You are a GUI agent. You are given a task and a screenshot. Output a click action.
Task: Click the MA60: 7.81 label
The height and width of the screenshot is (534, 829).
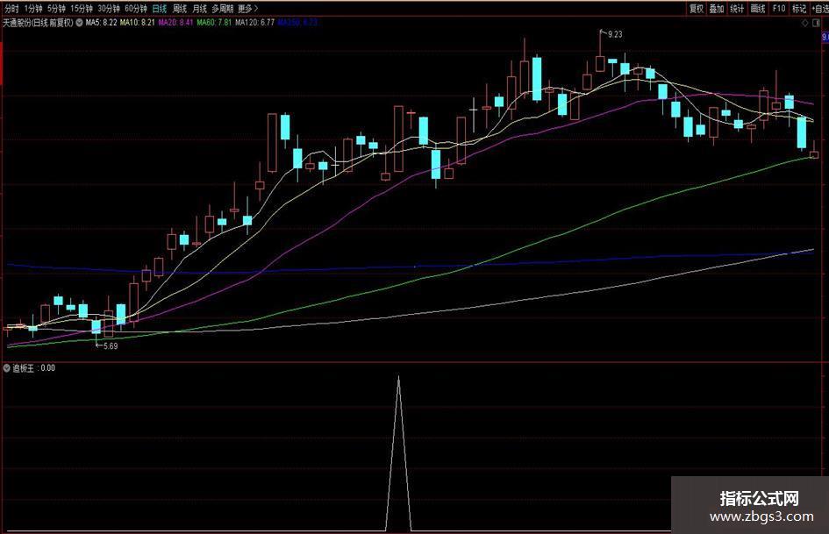(214, 23)
